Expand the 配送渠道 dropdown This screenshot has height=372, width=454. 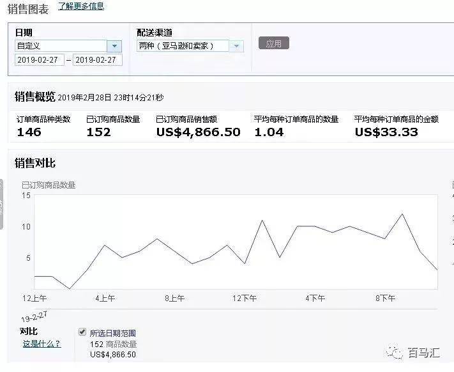click(x=190, y=46)
